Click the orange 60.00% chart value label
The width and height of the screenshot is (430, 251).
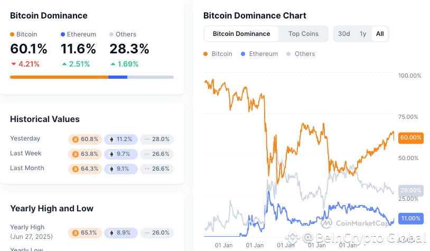(410, 137)
